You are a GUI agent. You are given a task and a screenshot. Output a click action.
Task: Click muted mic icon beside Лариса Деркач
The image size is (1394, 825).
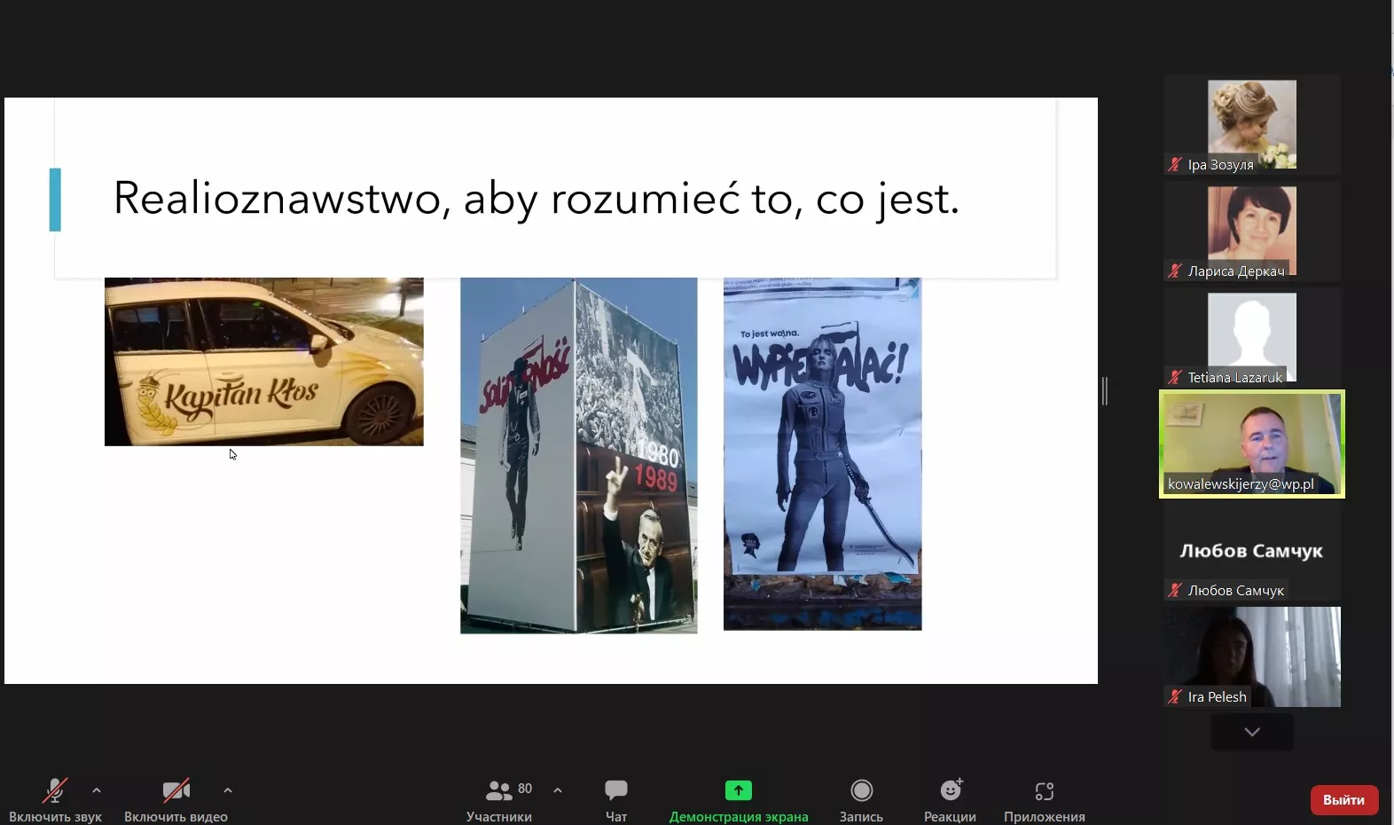click(1175, 271)
